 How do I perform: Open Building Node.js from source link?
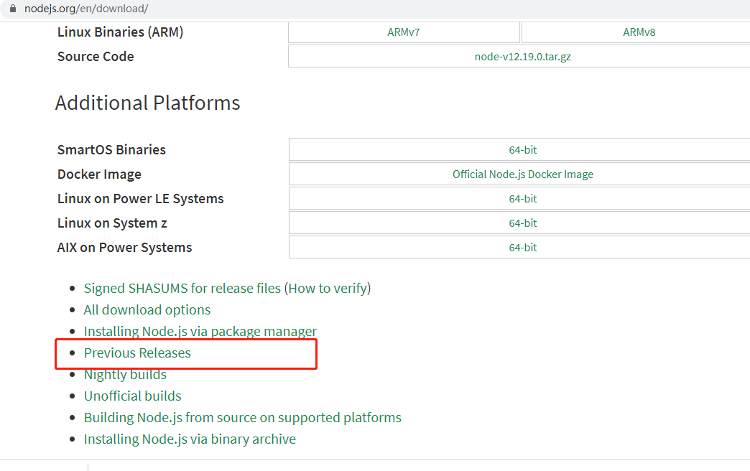click(x=242, y=418)
